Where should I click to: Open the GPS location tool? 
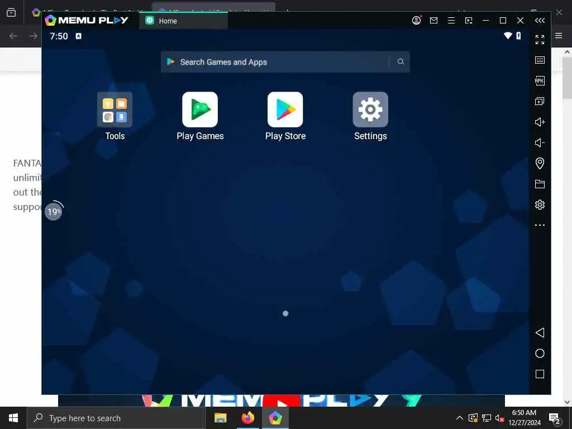pos(540,163)
